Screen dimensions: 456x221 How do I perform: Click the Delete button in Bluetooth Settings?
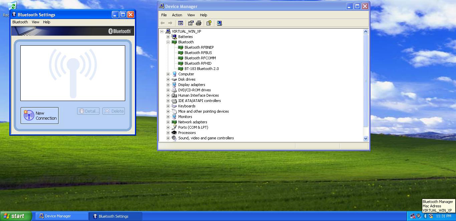coord(114,111)
